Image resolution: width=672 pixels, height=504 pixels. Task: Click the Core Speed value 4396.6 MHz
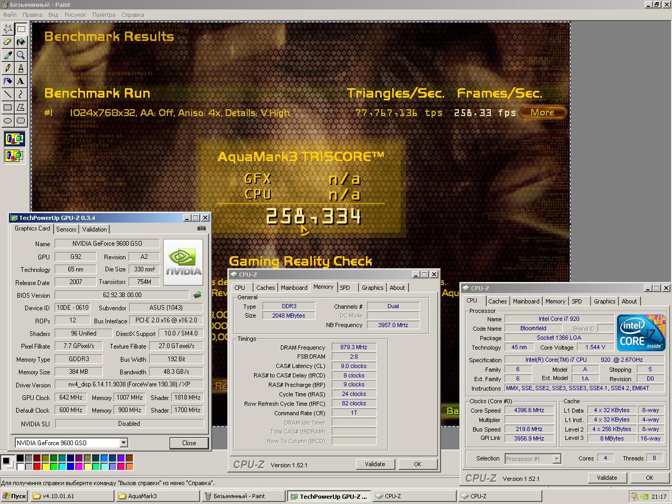coord(529,411)
